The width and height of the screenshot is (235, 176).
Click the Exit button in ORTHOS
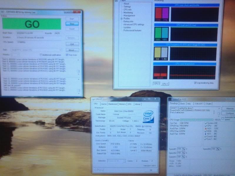pos(72,44)
